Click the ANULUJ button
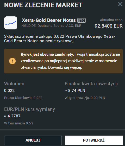The image size is (125, 146). tap(33, 140)
